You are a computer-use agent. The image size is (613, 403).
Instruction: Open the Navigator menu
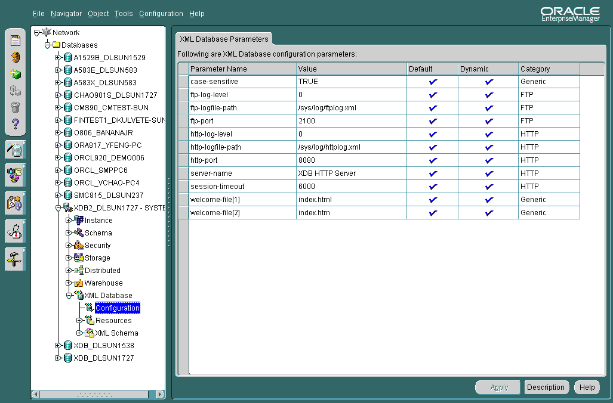pos(66,13)
